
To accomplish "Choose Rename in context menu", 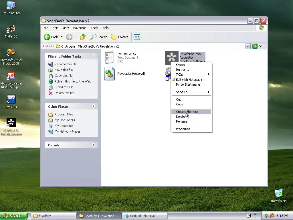I will [191, 121].
